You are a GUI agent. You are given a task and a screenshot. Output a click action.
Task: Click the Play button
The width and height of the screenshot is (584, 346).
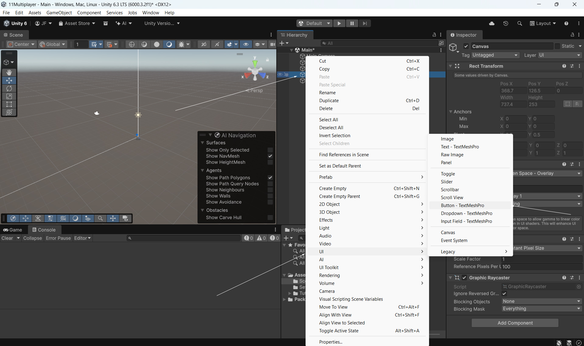coord(339,23)
